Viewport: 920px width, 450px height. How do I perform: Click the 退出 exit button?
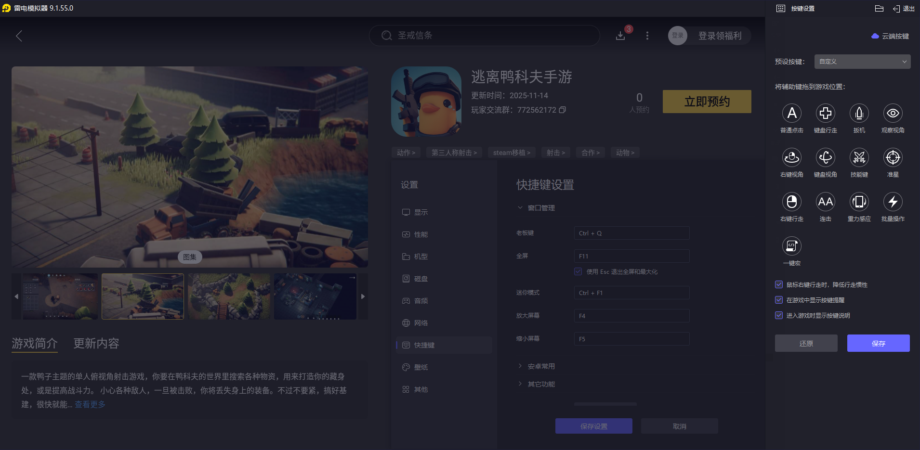tap(904, 8)
